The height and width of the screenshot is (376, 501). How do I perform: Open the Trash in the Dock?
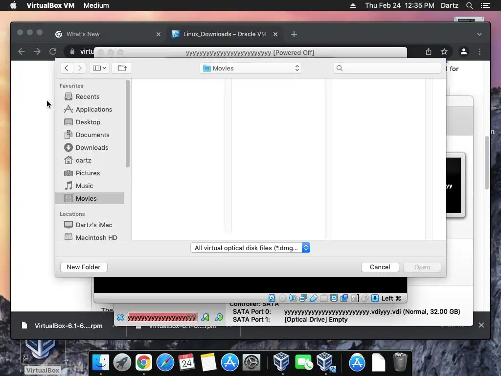[400, 362]
